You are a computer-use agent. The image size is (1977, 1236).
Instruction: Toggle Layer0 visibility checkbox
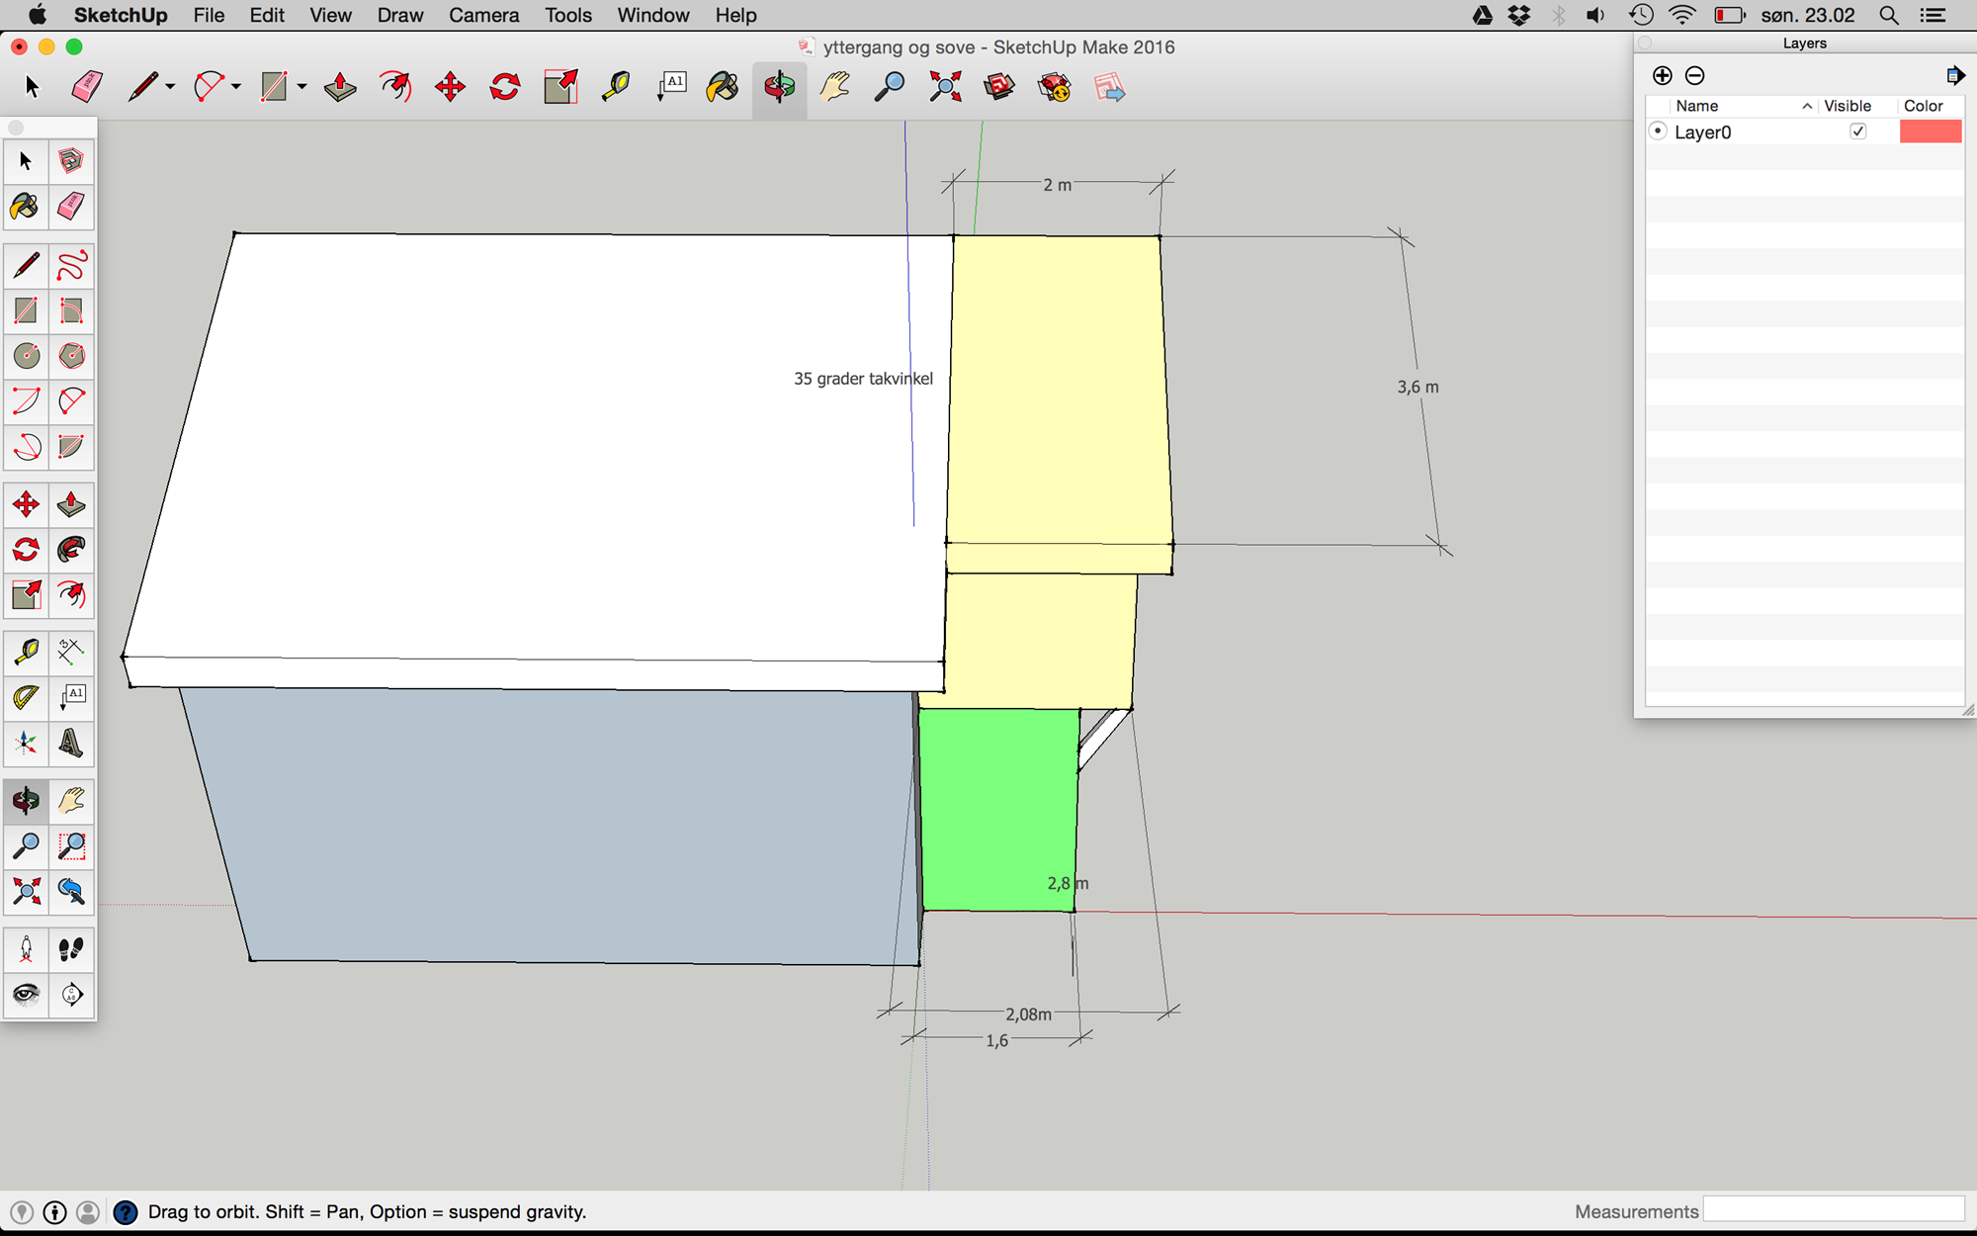(1857, 132)
